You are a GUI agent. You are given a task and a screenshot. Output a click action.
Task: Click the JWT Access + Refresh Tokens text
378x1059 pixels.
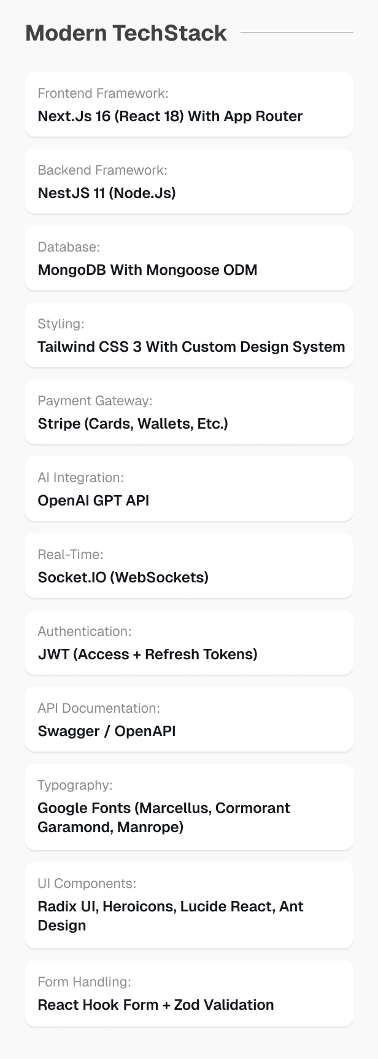click(147, 654)
